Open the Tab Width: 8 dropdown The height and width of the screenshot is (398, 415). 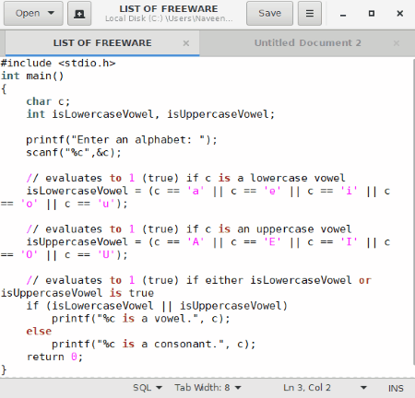pos(207,388)
